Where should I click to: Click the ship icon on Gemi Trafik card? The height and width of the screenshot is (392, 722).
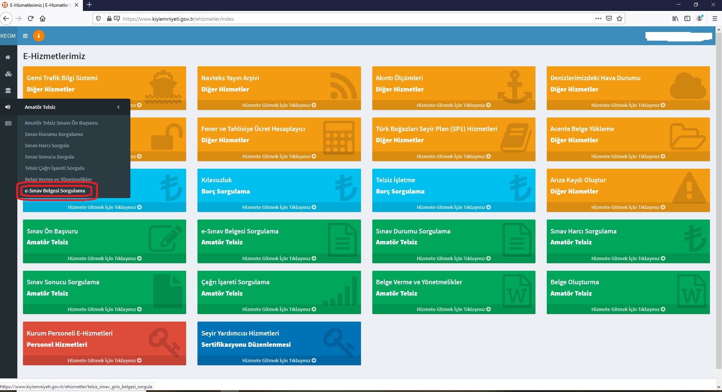tap(163, 87)
